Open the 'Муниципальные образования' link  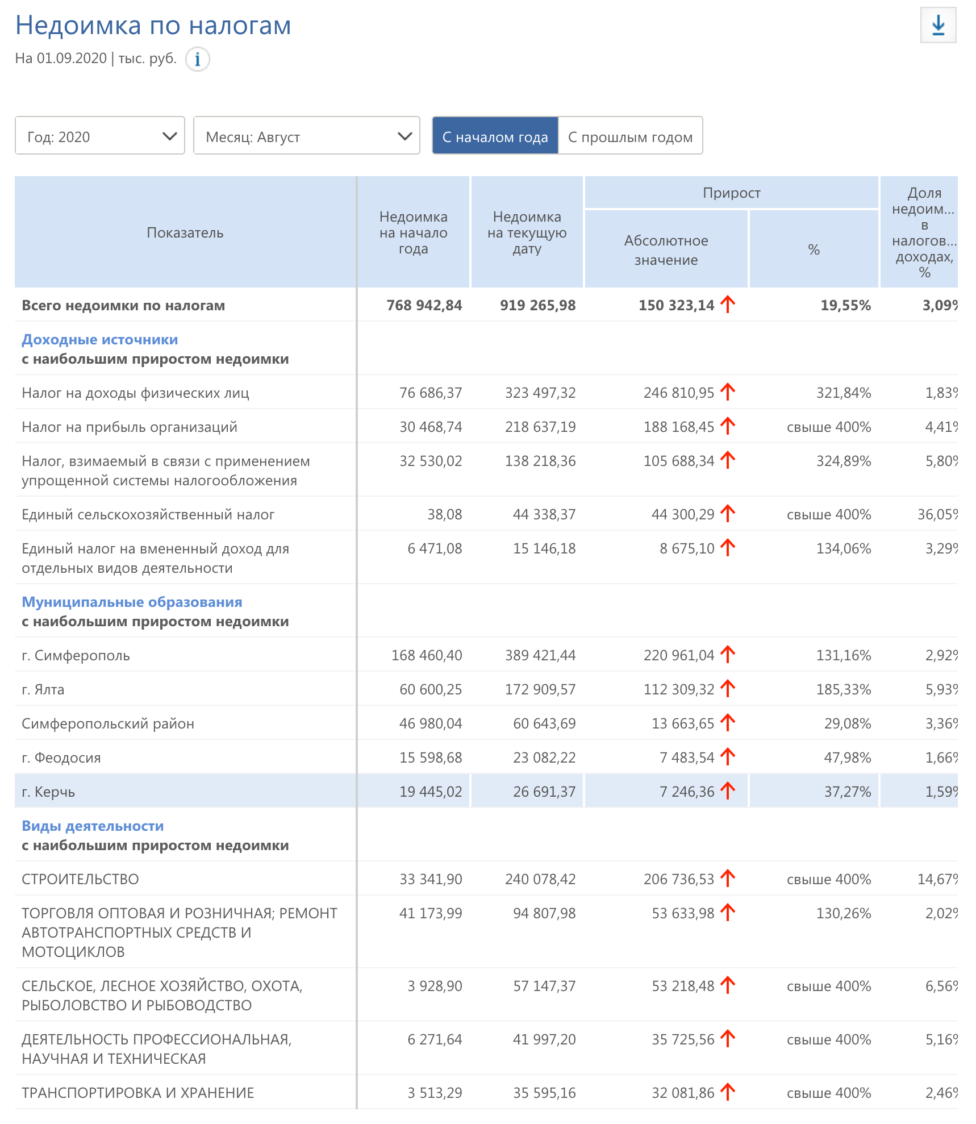tap(132, 602)
